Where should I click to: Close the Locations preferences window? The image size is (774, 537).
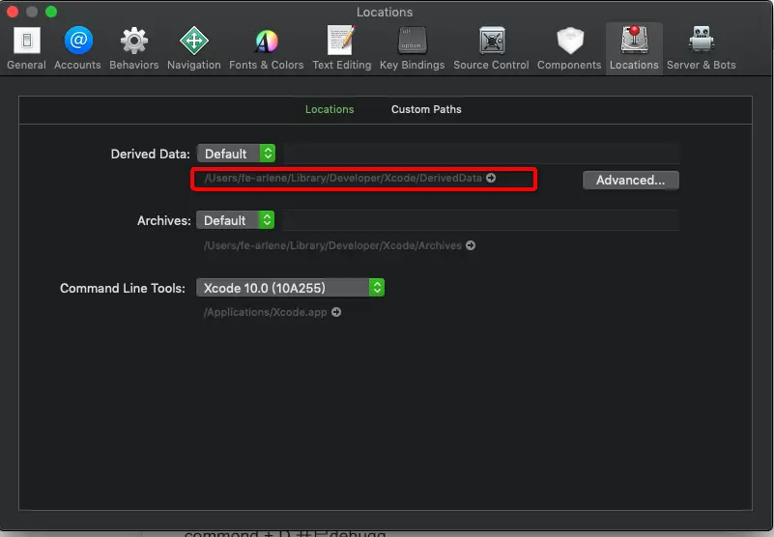13,12
